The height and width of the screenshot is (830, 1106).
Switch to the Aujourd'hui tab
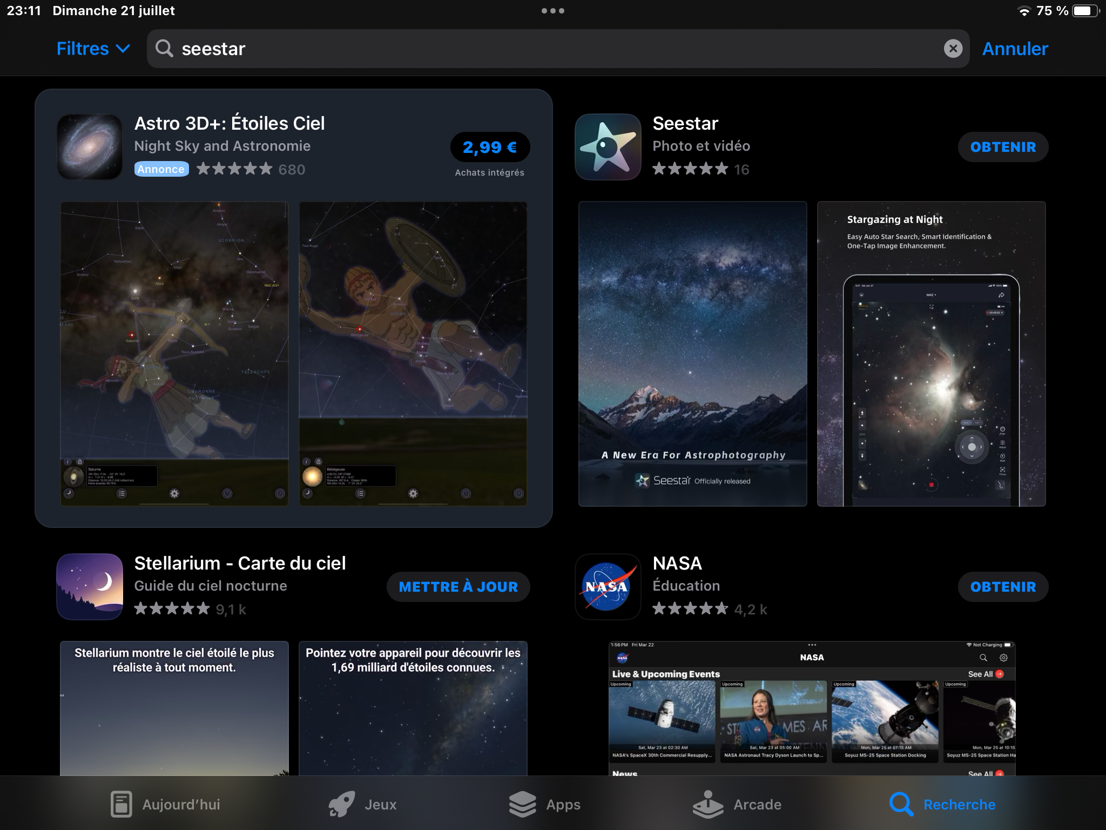click(x=165, y=805)
